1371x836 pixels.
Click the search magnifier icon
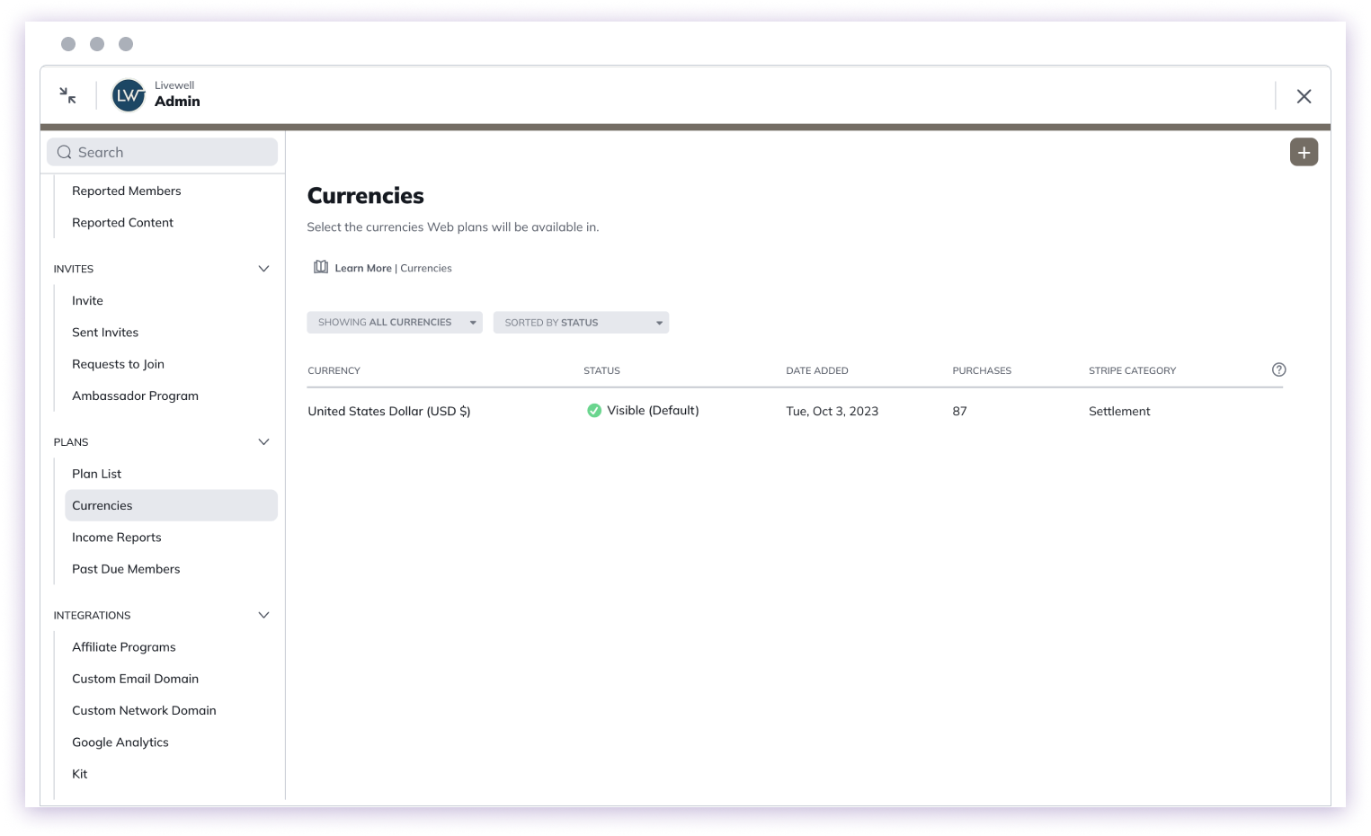point(64,152)
